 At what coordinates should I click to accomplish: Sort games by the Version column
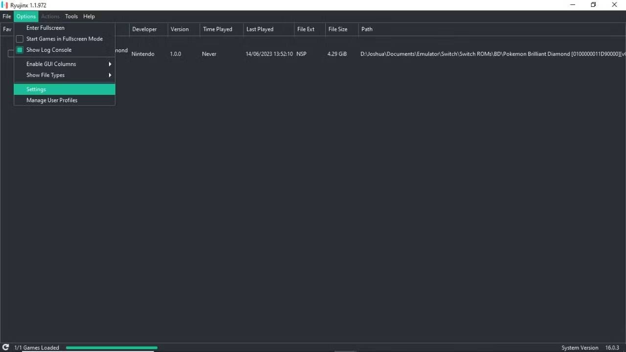point(184,29)
